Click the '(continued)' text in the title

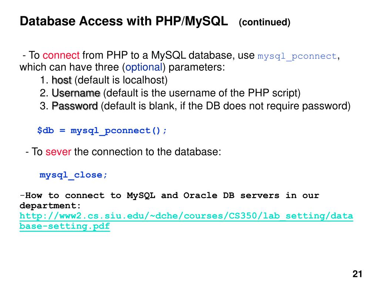[264, 22]
